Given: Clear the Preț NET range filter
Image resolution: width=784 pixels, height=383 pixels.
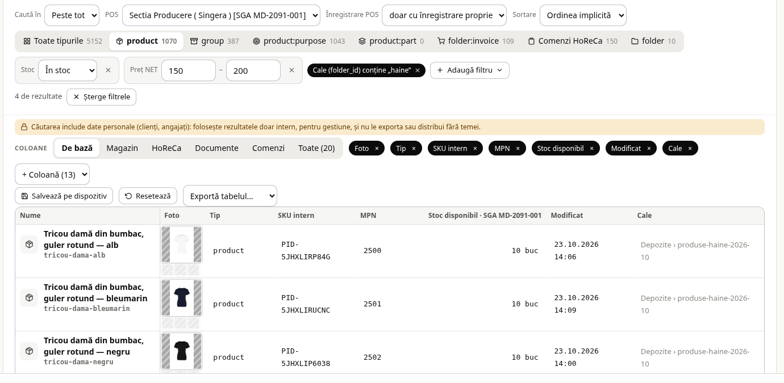Looking at the screenshot, I should tap(291, 70).
